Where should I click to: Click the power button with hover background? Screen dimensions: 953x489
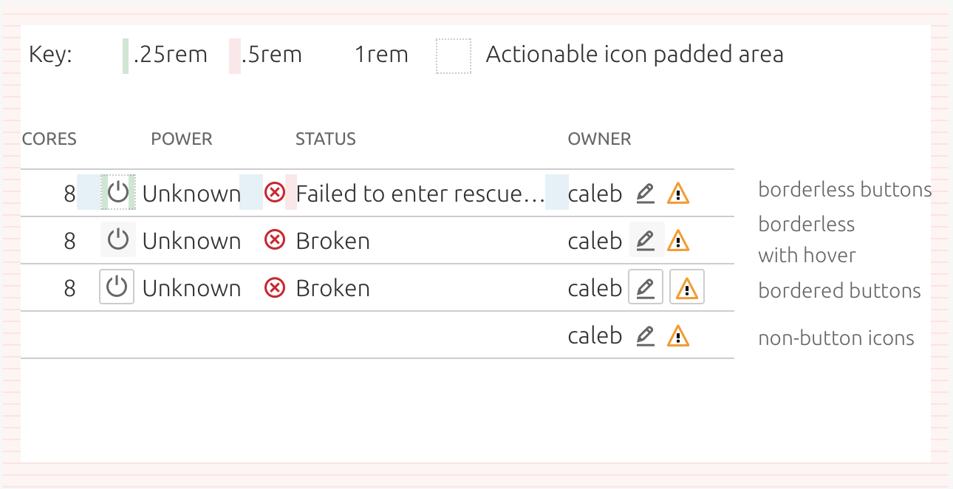coord(118,239)
